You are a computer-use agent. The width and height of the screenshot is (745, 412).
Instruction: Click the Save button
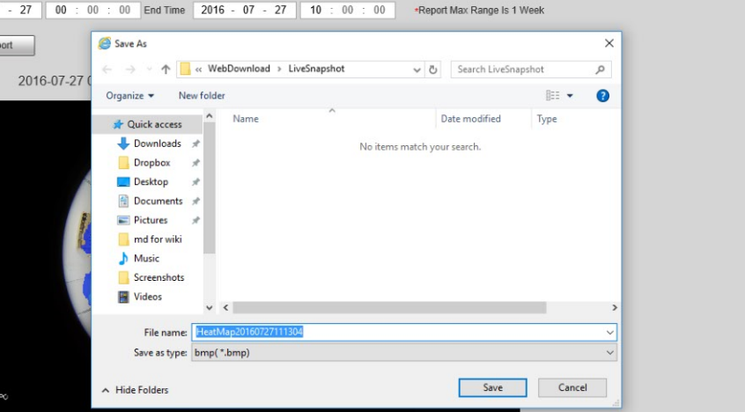[x=492, y=387]
